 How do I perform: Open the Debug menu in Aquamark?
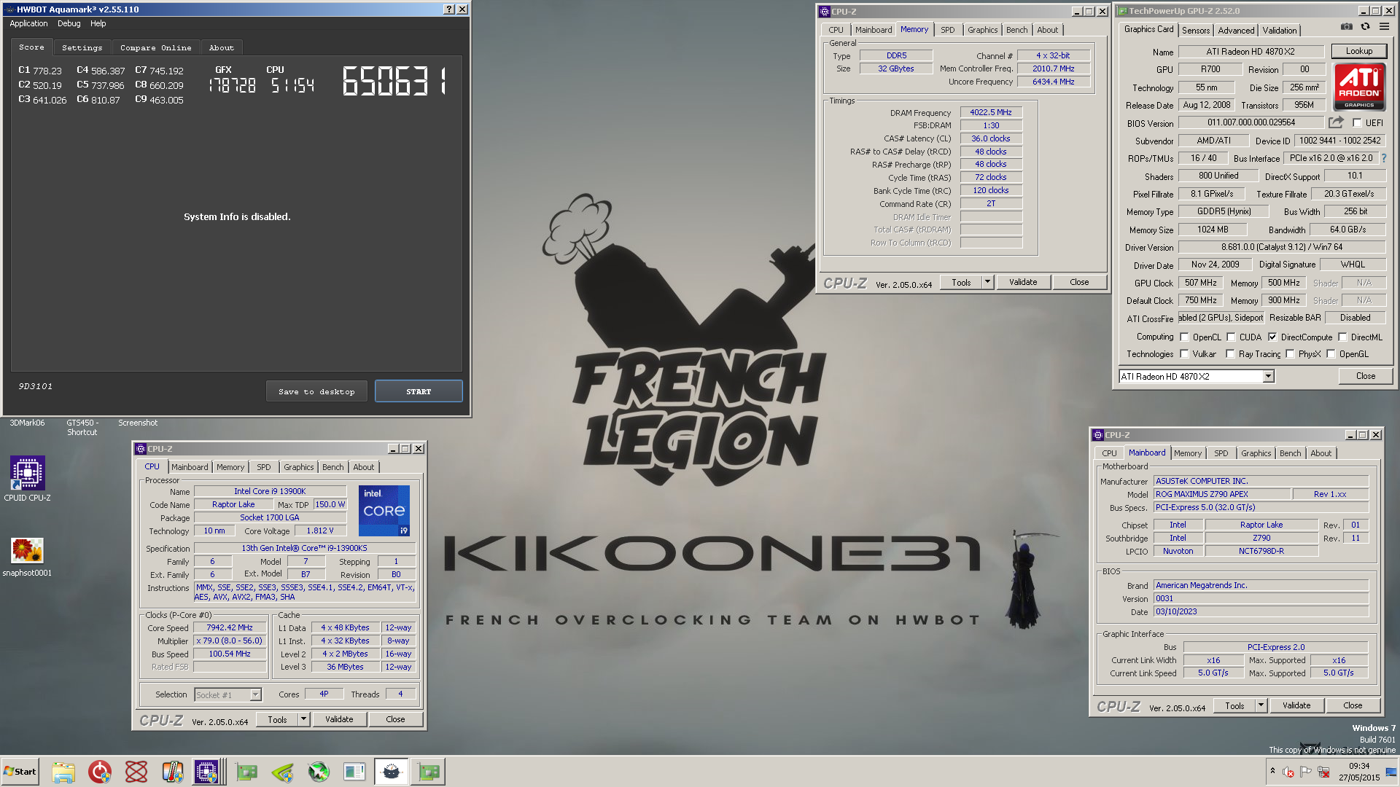(69, 23)
